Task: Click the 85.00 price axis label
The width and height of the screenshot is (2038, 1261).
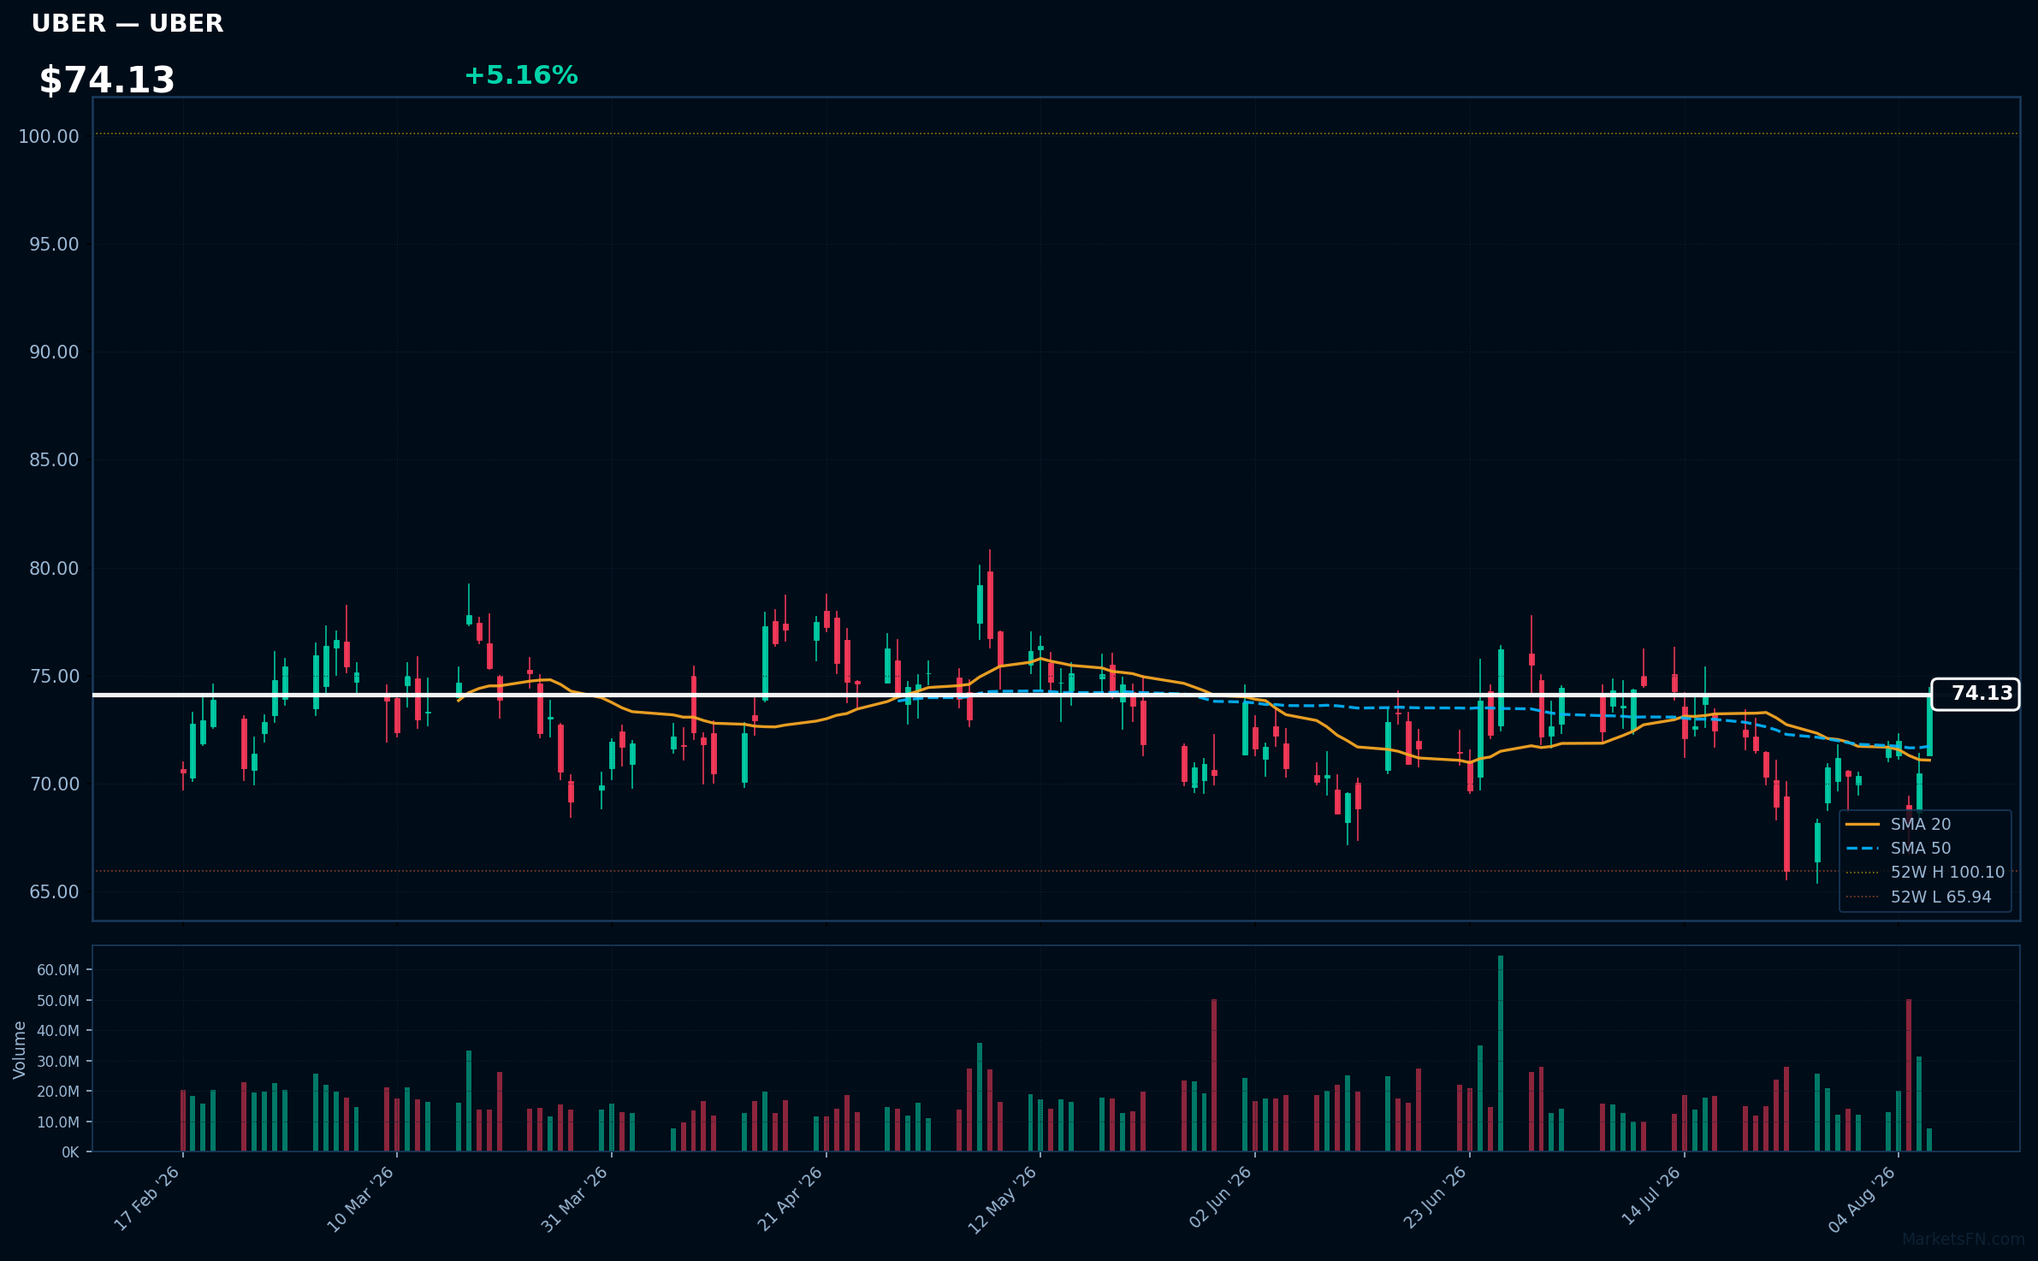Action: 54,460
